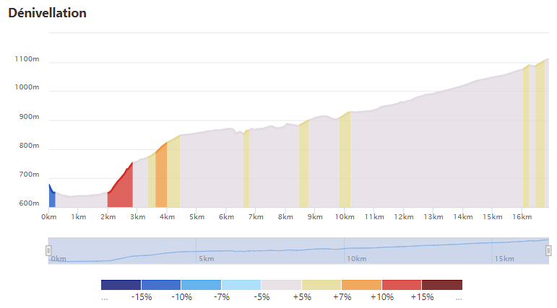Click the Dénivellation chart title
Viewport: 557px width, 308px height.
click(47, 13)
